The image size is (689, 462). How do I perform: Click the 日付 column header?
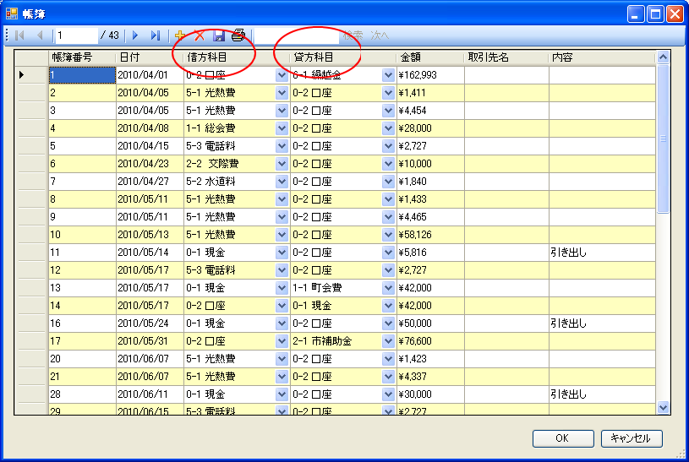point(149,57)
